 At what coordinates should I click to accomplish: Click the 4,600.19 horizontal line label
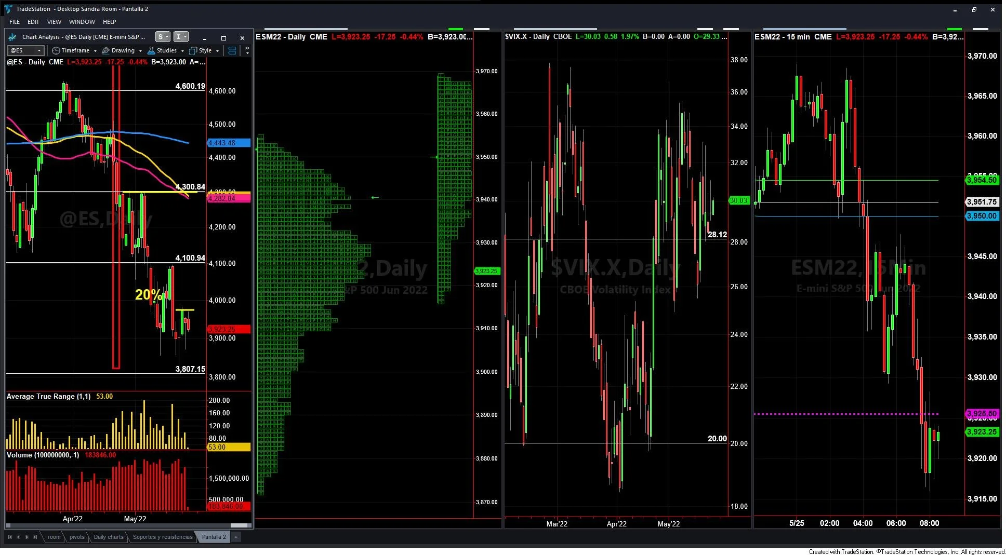[x=190, y=86]
